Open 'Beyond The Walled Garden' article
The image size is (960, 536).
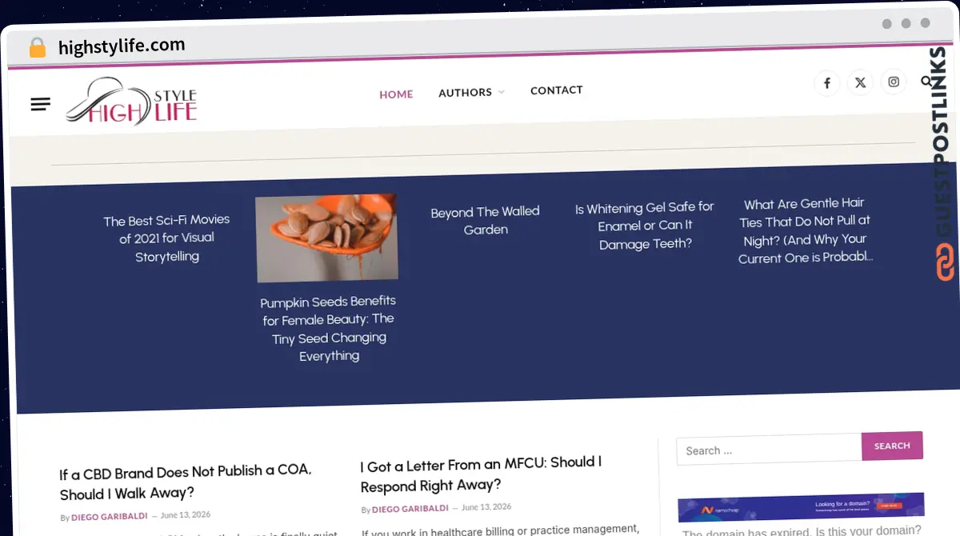click(486, 220)
